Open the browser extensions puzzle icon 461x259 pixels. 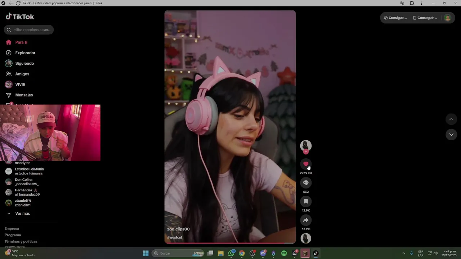[x=412, y=3]
